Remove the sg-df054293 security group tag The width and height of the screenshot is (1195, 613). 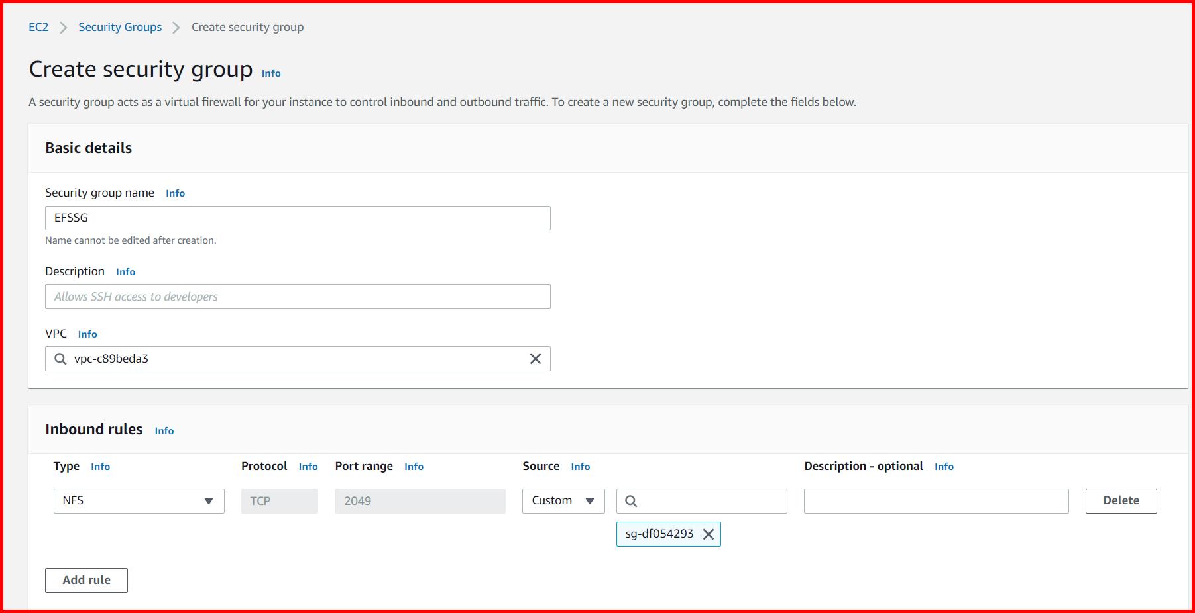click(709, 534)
